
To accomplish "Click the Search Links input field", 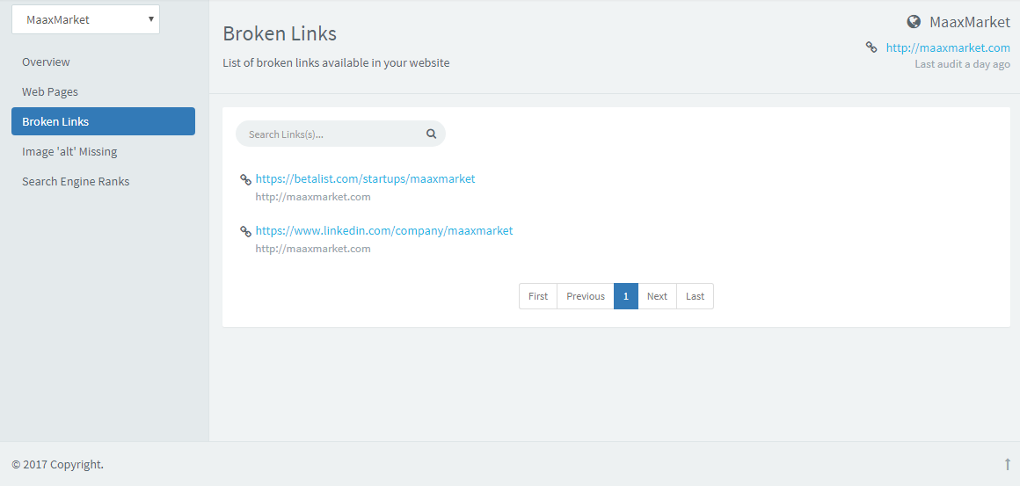I will 340,134.
